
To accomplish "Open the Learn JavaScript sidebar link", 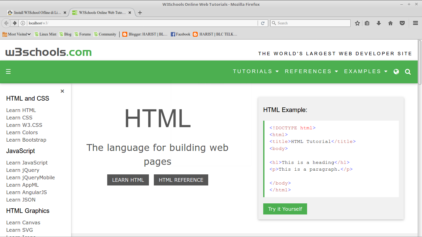I will pyautogui.click(x=27, y=163).
